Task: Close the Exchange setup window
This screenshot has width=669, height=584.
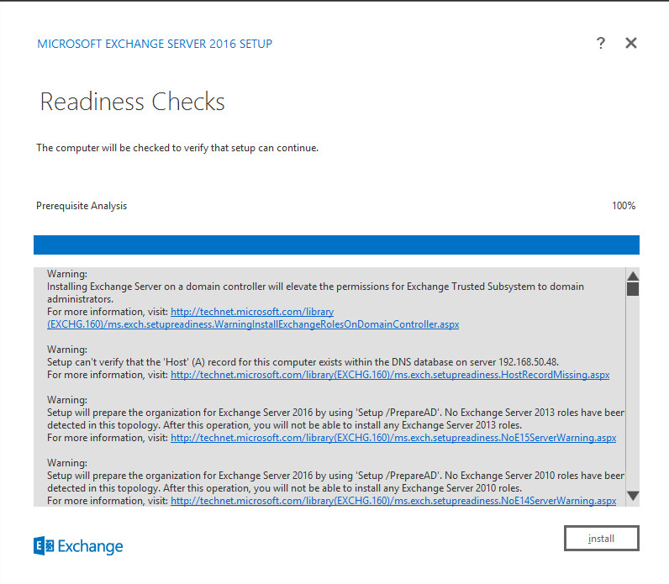Action: click(x=631, y=44)
